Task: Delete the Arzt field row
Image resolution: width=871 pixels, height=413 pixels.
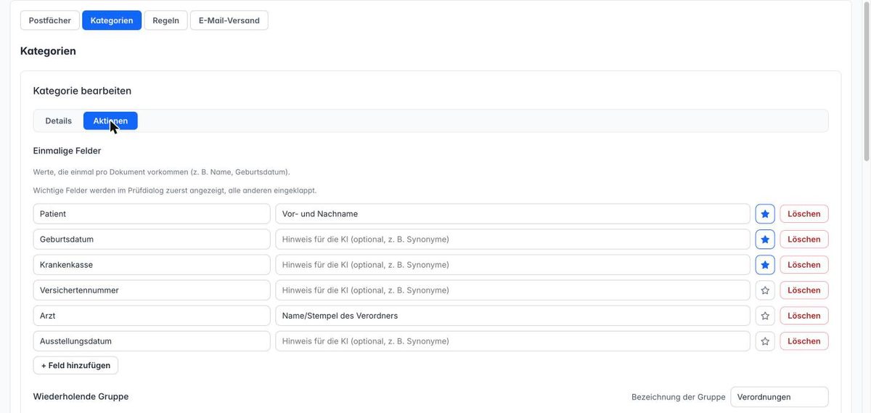Action: click(x=804, y=316)
